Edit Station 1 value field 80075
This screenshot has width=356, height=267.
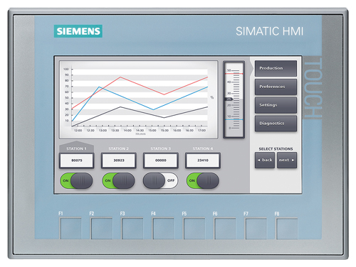pos(76,160)
